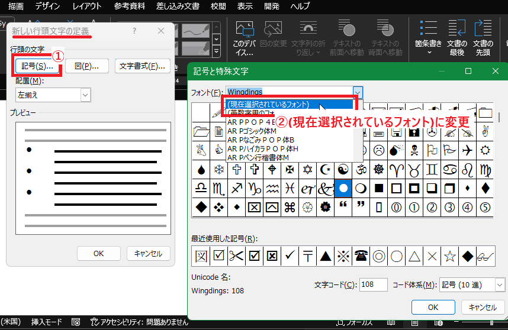The image size is (508, 330).
Task: Toggle 挿入モード in the status bar
Action: tap(46, 322)
